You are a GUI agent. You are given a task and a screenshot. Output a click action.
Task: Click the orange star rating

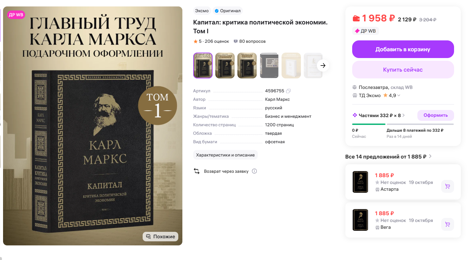click(x=195, y=41)
